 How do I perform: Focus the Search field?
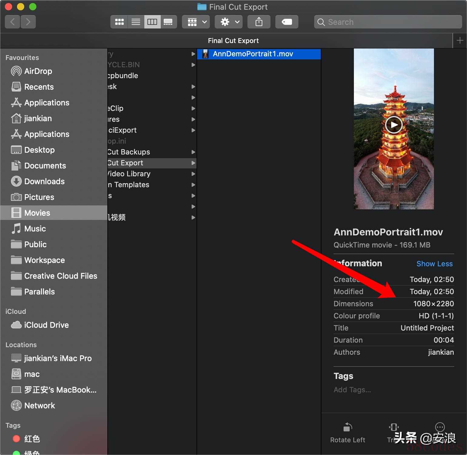(x=388, y=22)
